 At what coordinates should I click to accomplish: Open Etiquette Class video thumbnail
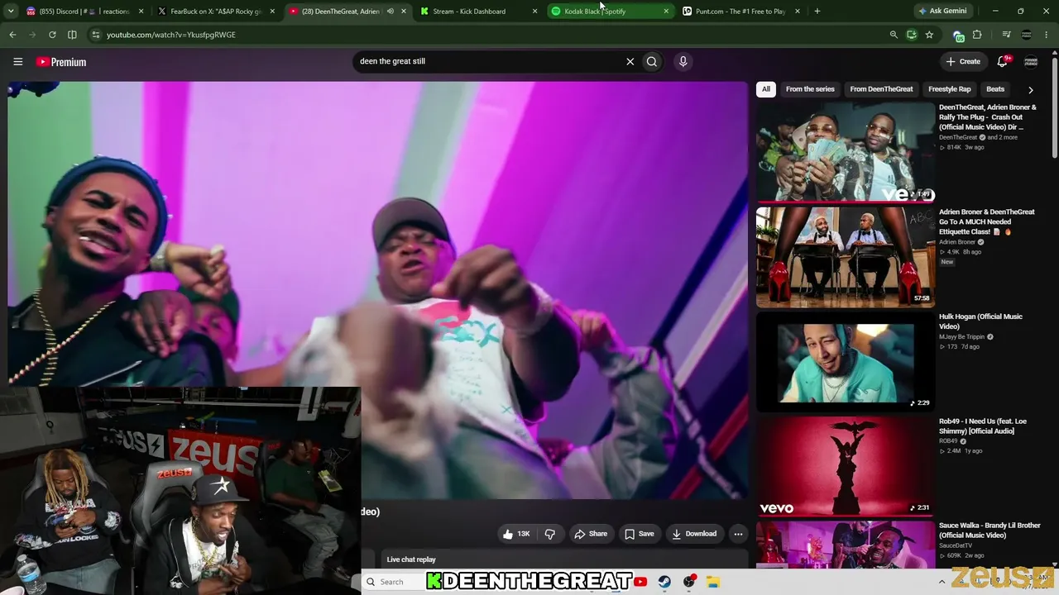coord(846,257)
